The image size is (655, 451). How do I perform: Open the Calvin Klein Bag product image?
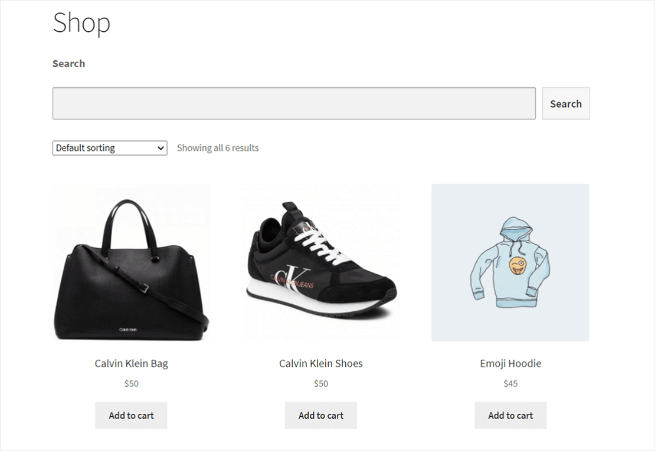pos(131,263)
